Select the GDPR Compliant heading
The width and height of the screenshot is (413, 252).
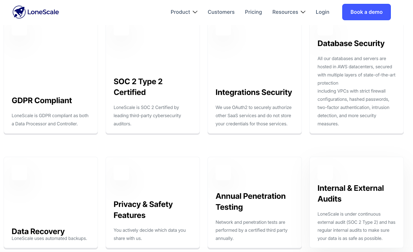click(42, 101)
